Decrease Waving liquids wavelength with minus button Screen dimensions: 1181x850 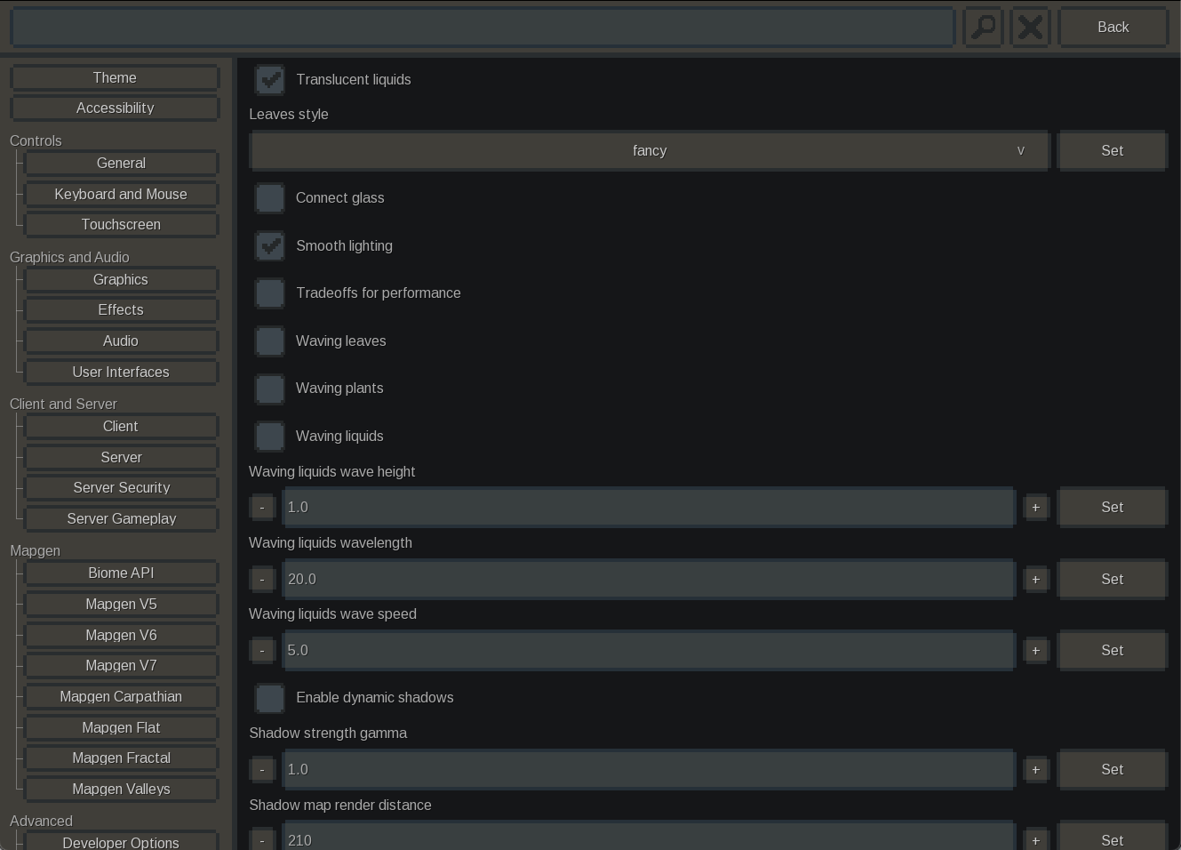tap(262, 580)
